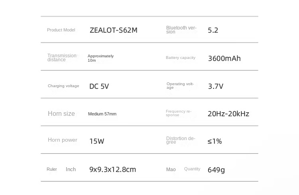Screen dimensions: 299x195
Task: Click the Bluetooth version label
Action: [x=181, y=30]
